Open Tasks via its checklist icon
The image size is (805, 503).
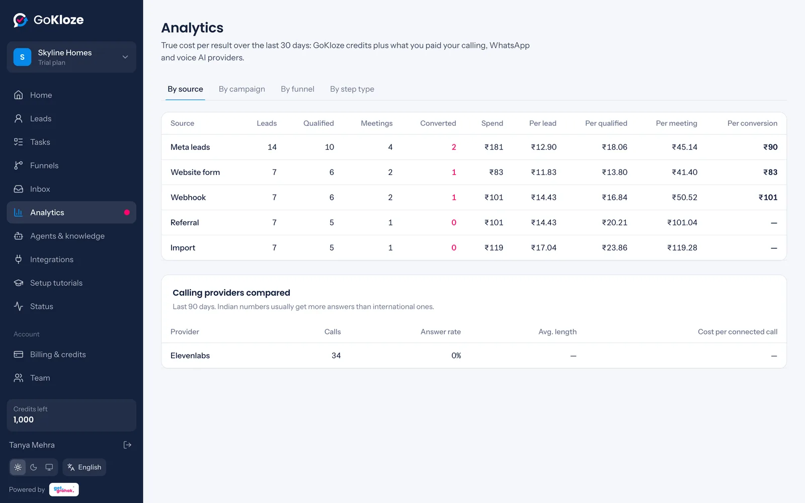point(19,142)
